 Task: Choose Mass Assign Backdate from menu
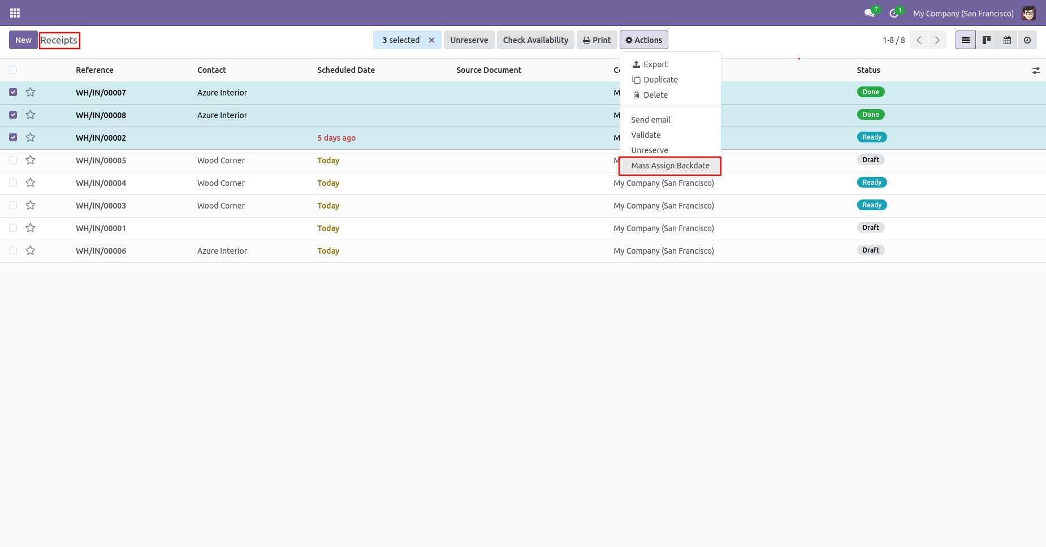pos(670,166)
